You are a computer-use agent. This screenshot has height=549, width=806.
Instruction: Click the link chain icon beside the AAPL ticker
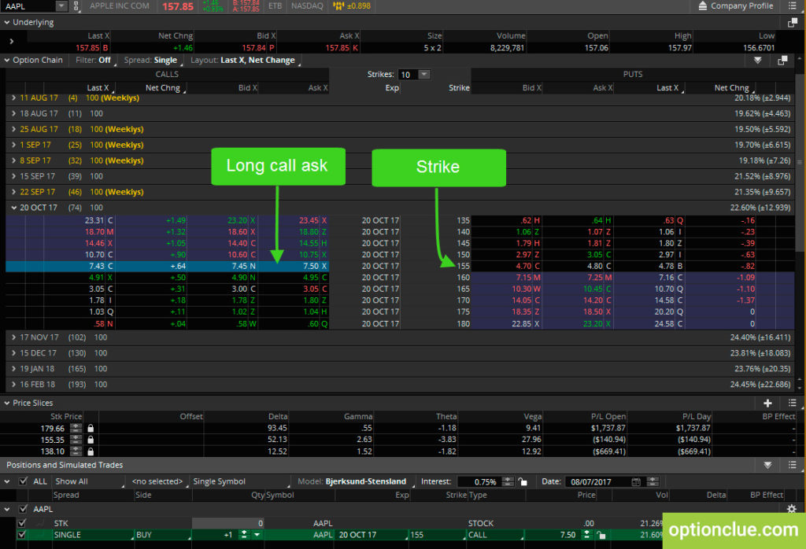(75, 6)
